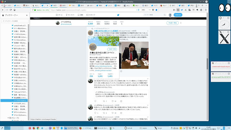Open the ameblo.jp link in the hover card bio
This screenshot has height=130, width=231.
click(103, 71)
